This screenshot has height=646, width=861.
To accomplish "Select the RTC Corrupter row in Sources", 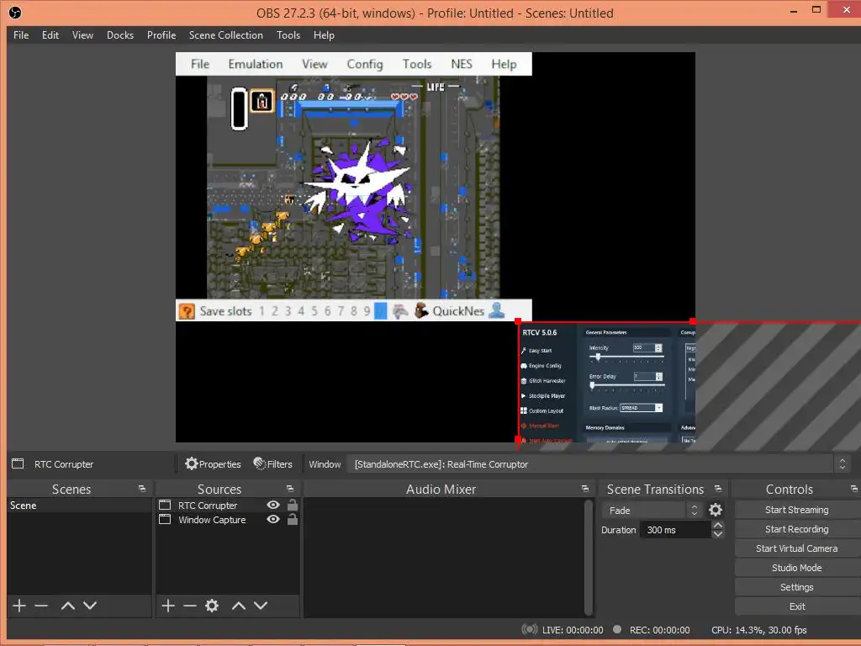I will [x=228, y=505].
